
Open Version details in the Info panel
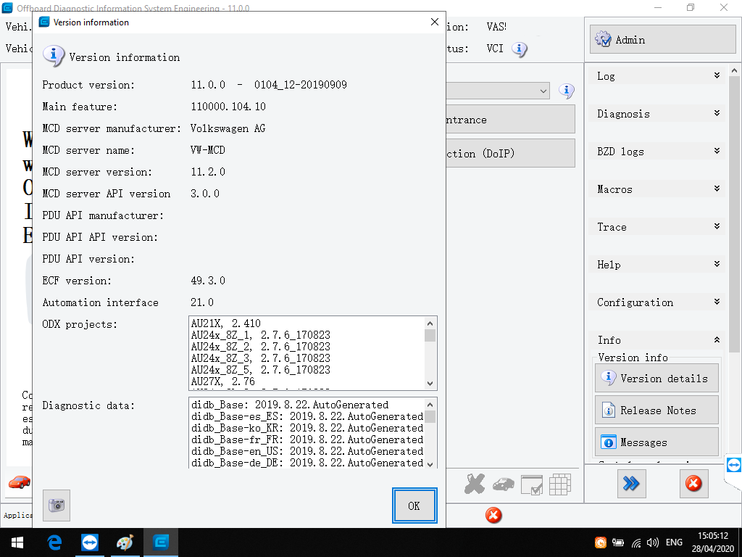(x=656, y=378)
